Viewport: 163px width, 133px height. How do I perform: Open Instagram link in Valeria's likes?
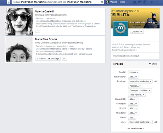[x=66, y=21]
